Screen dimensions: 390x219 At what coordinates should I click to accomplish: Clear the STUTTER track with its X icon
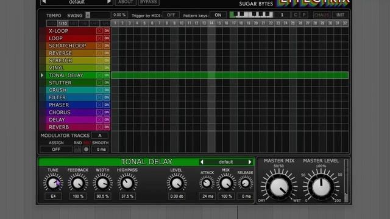[99, 83]
